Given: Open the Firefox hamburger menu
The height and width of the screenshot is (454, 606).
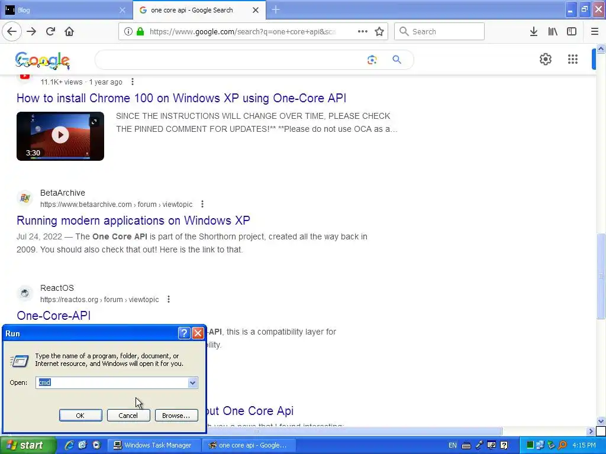Looking at the screenshot, I should pos(595,31).
